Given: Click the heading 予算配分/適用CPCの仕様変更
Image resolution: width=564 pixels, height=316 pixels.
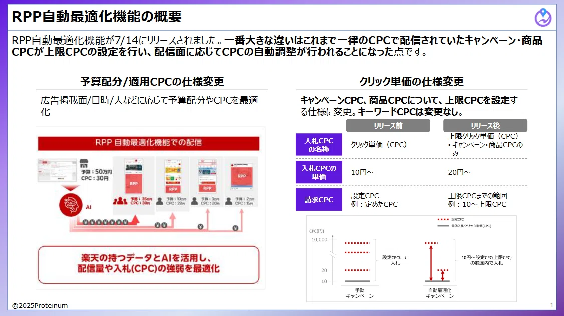Looking at the screenshot, I should point(152,82).
